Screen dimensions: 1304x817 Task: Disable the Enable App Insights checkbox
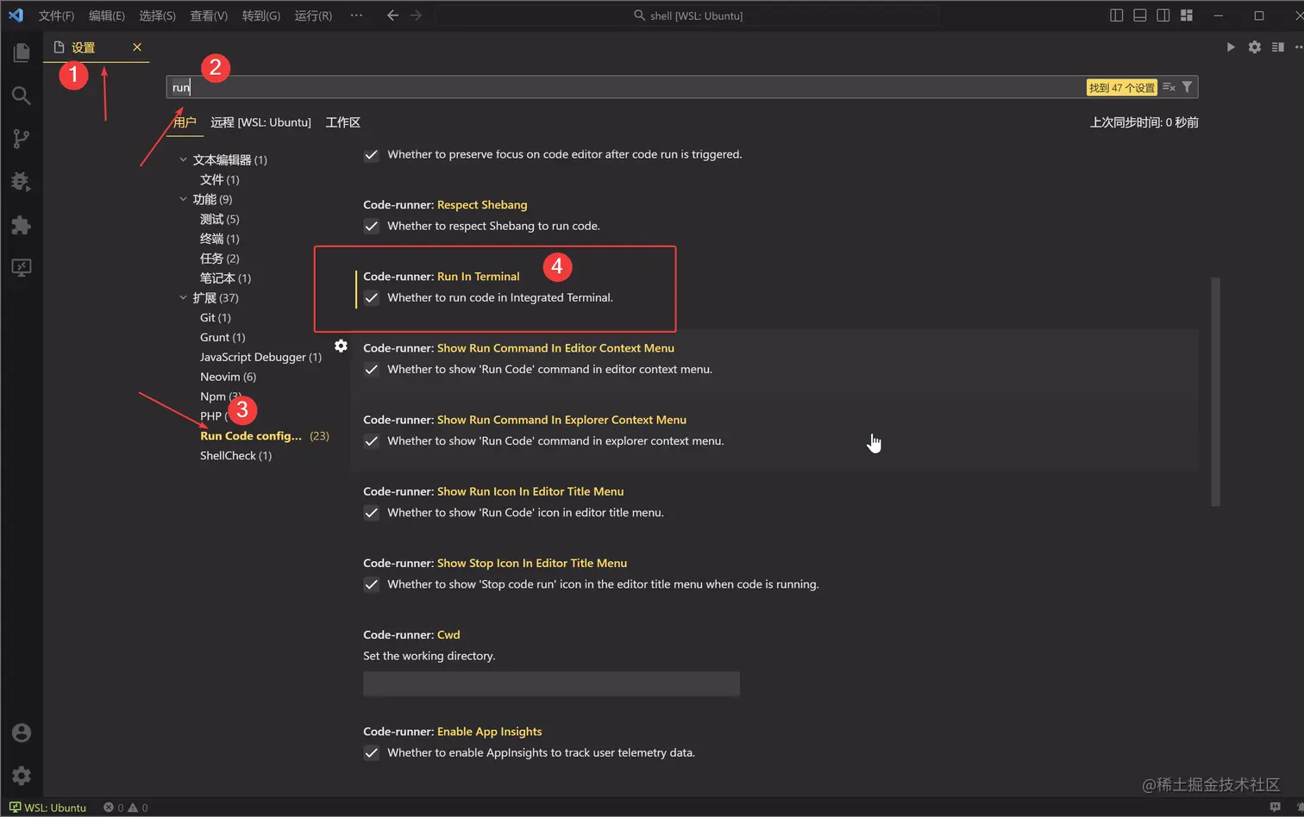coord(372,753)
